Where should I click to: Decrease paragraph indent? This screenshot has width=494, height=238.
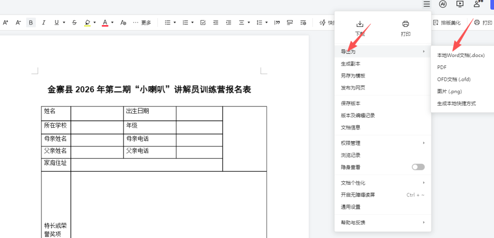216,23
